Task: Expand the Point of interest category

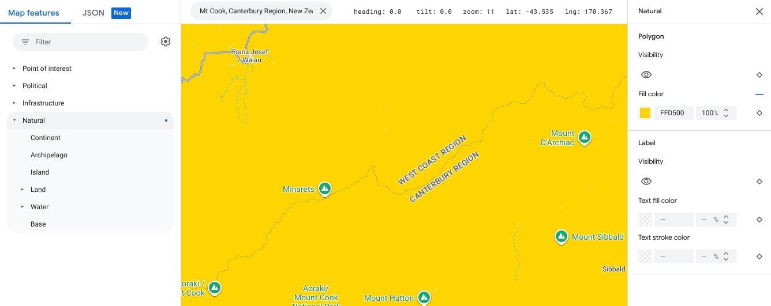Action: [14, 69]
